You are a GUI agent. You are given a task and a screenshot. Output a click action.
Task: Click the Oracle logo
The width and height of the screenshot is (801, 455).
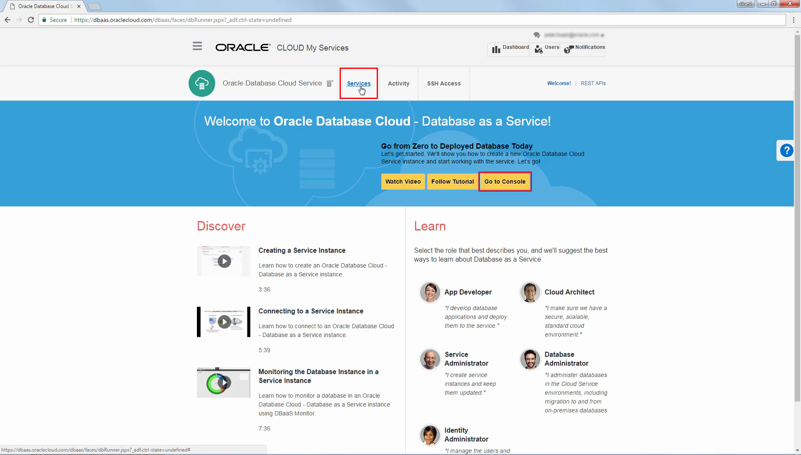tap(243, 48)
